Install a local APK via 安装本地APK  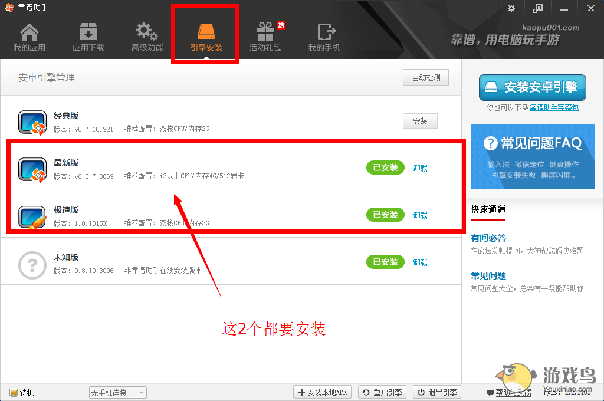tap(322, 392)
